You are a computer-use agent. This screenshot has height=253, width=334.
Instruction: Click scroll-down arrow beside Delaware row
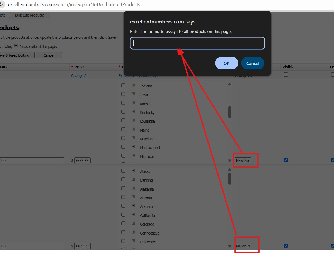point(230,246)
